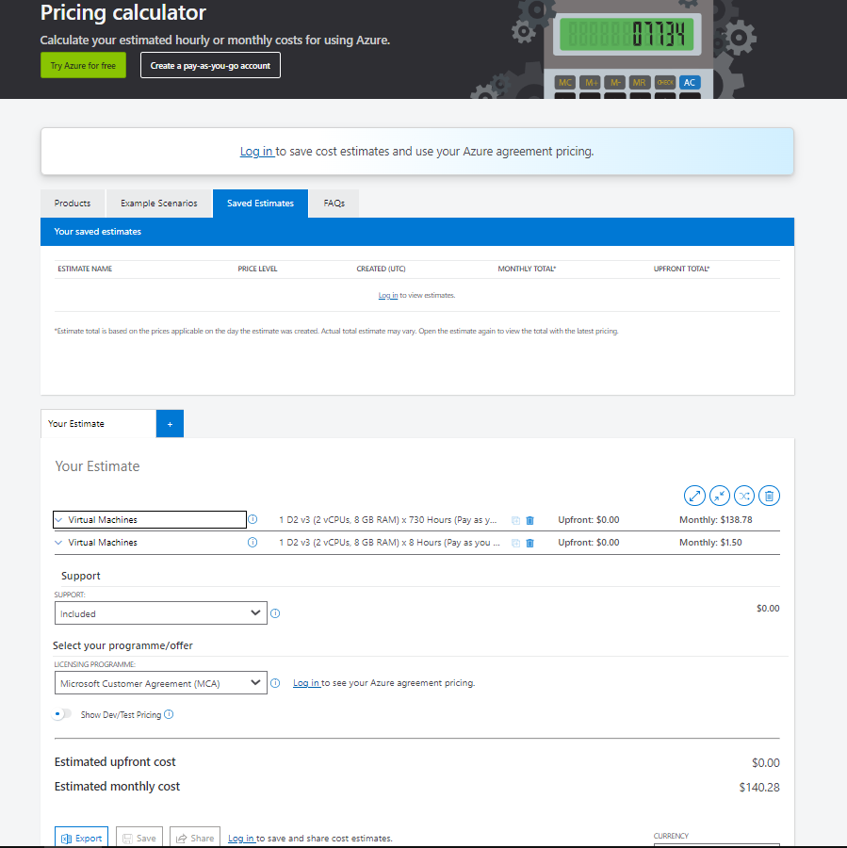Click info icon beside first Virtual Machines name

point(252,519)
